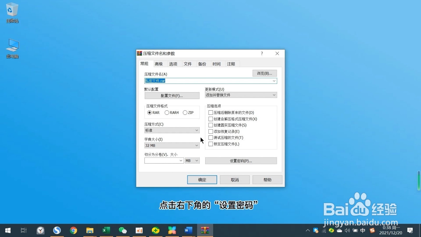Click the volume speaker icon in system tray
This screenshot has width=421, height=237.
[x=347, y=230]
